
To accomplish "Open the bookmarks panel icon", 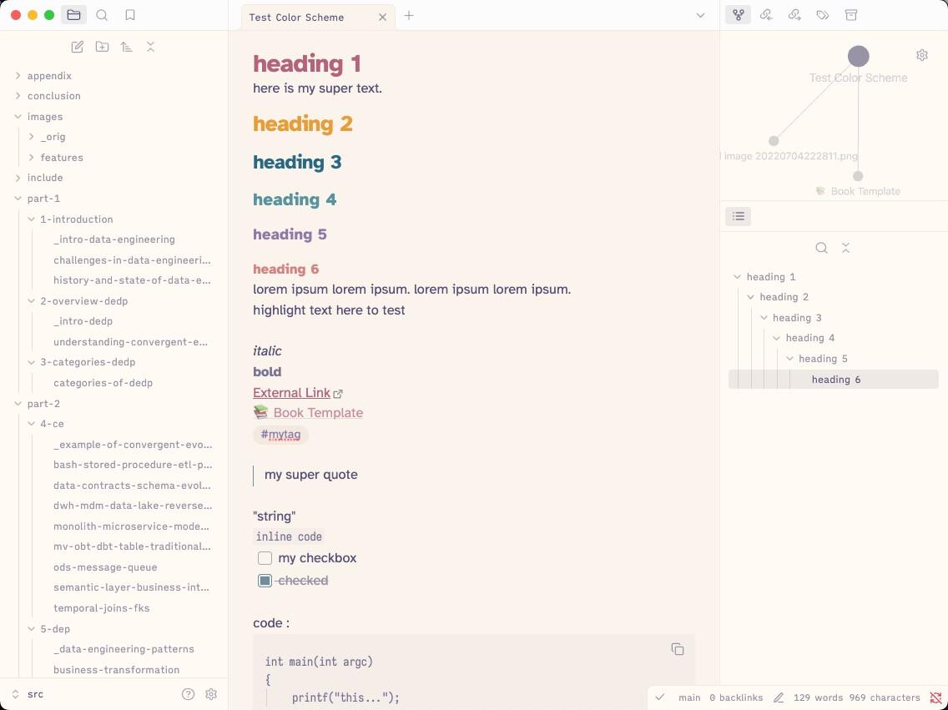I will [x=130, y=16].
